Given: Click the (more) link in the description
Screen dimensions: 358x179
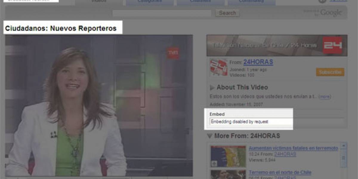Looking at the screenshot, I should 325,97.
